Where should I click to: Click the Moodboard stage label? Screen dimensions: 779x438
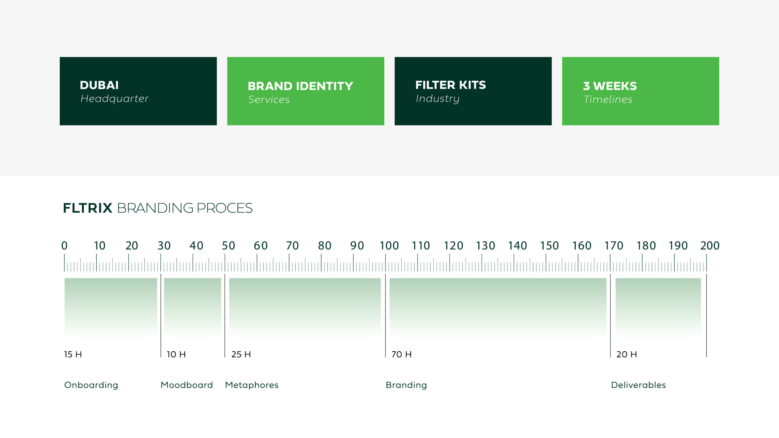pyautogui.click(x=187, y=385)
